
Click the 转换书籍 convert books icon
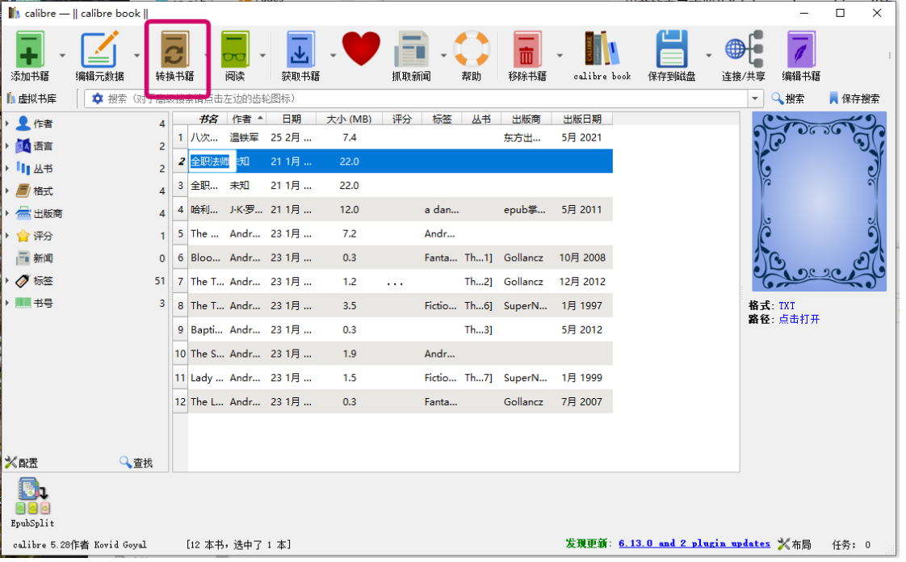click(x=174, y=56)
